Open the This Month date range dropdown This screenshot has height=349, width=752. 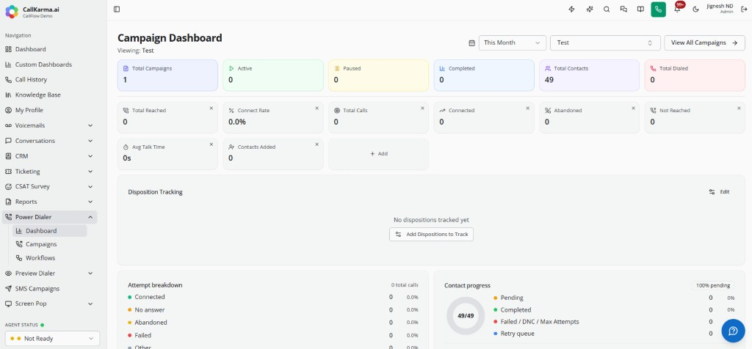pos(512,43)
